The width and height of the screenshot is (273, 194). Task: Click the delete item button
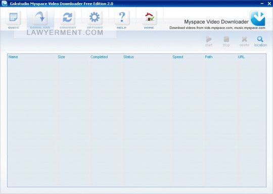pos(244,41)
